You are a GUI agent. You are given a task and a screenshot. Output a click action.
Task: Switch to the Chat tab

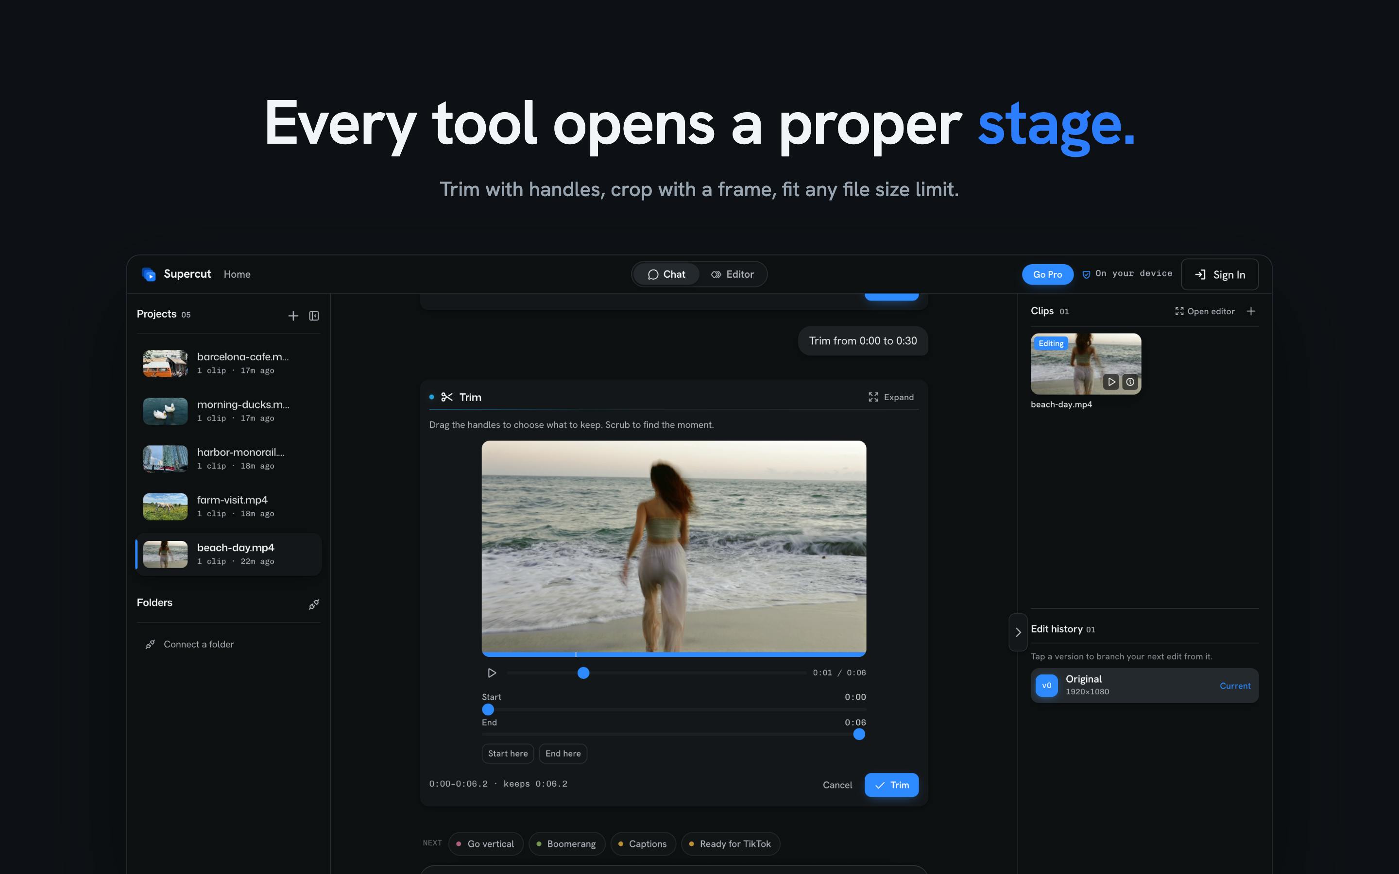coord(666,274)
